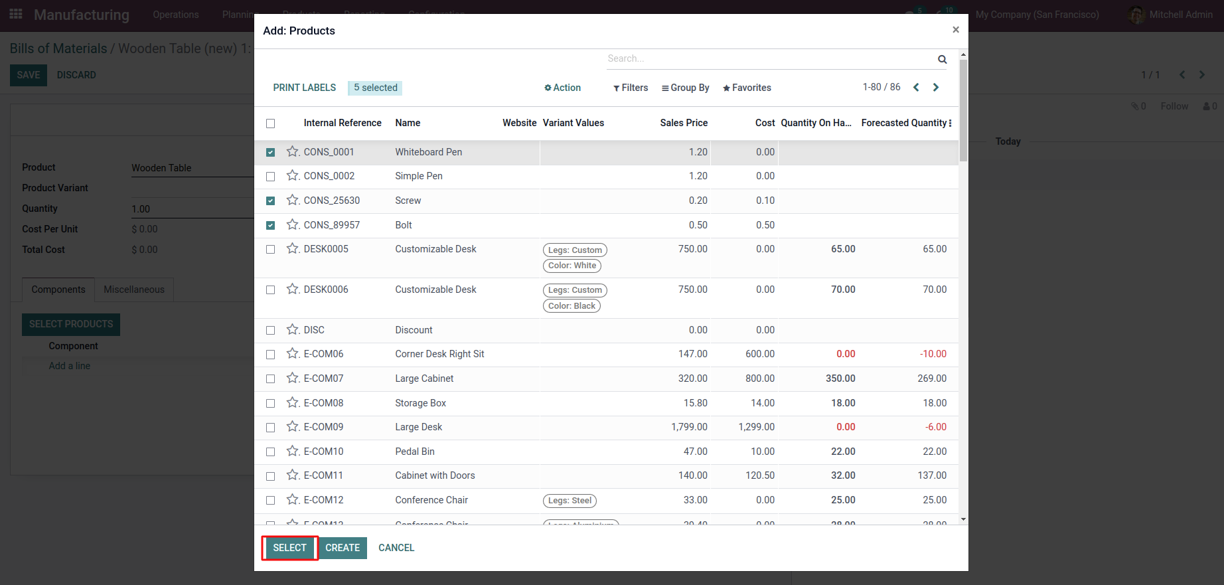Go to next page of products
This screenshot has width=1224, height=585.
[936, 87]
